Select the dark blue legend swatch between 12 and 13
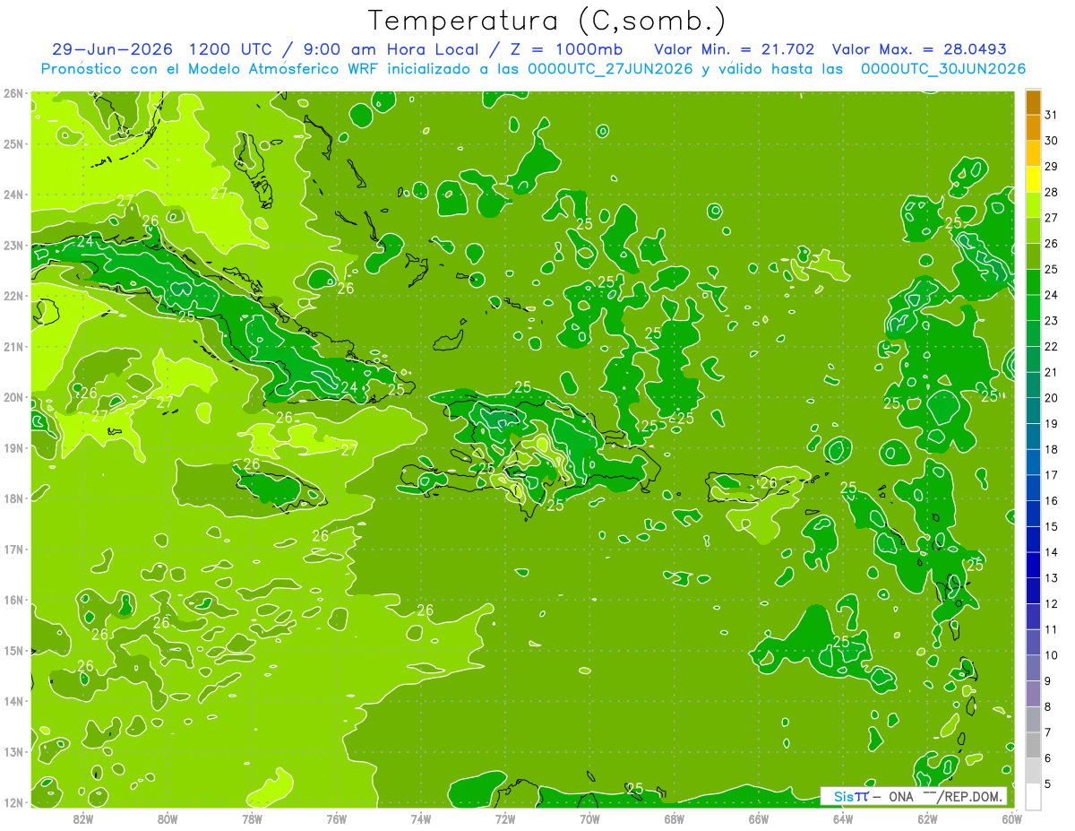 pos(1033,591)
